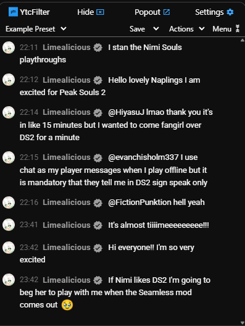Click the YtcFilter logo icon

13,12
